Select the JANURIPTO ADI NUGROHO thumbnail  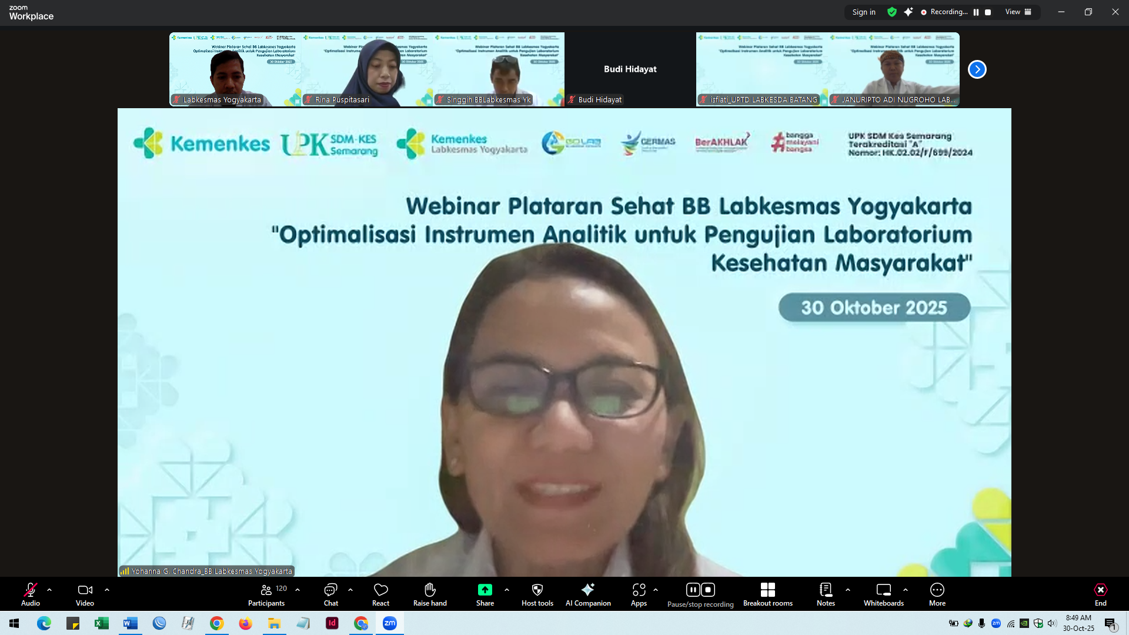[x=894, y=69]
